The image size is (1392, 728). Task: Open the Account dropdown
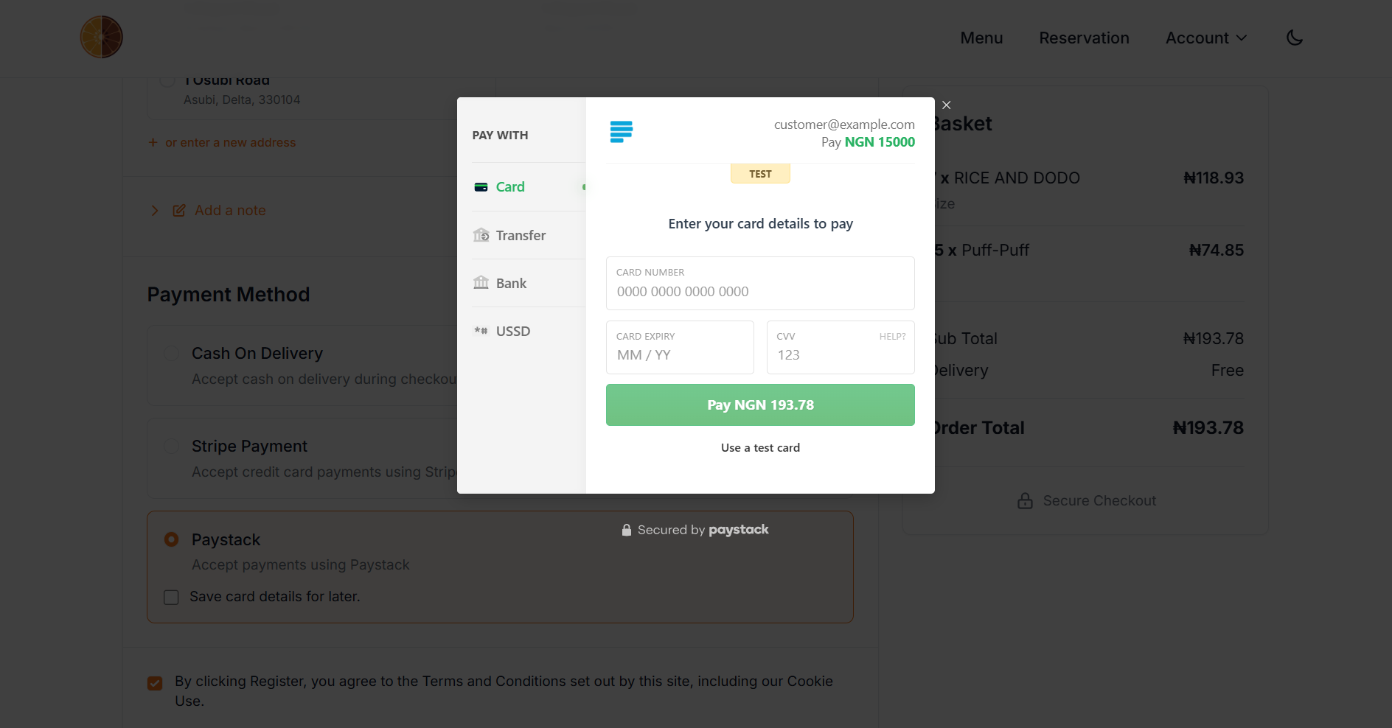pos(1205,38)
